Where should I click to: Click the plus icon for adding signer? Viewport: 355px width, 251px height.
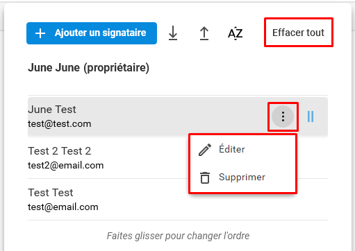[x=40, y=33]
